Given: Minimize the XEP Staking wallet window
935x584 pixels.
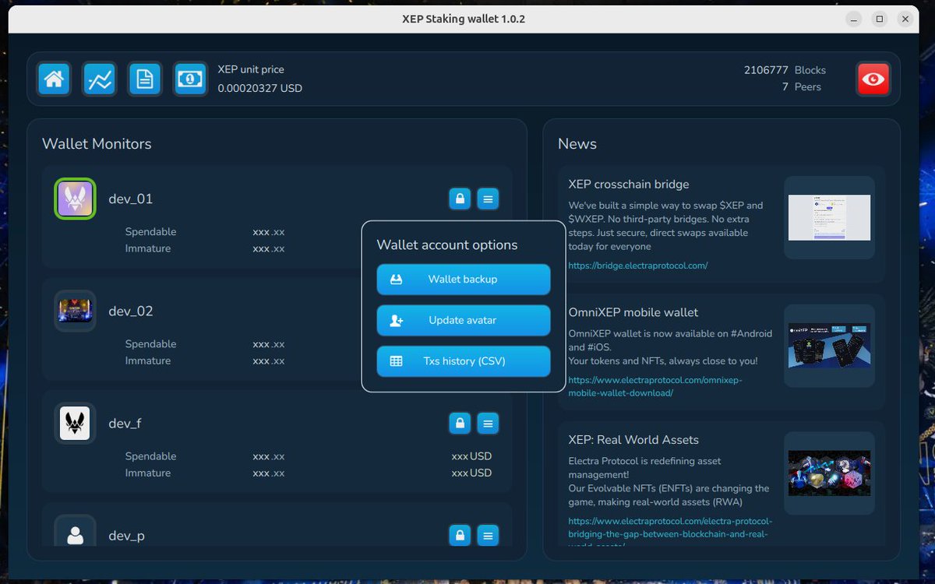Looking at the screenshot, I should (x=854, y=19).
